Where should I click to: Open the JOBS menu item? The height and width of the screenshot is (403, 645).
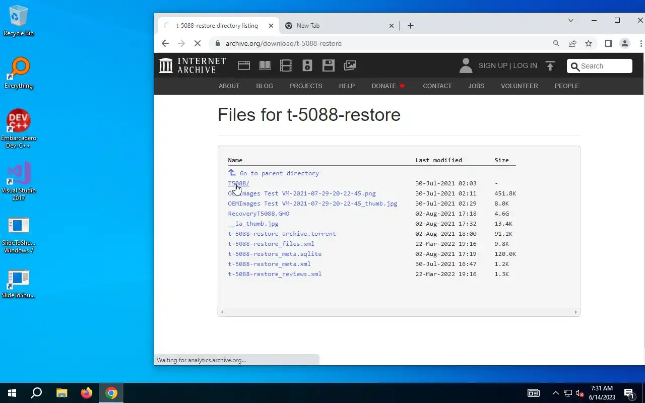click(x=476, y=86)
